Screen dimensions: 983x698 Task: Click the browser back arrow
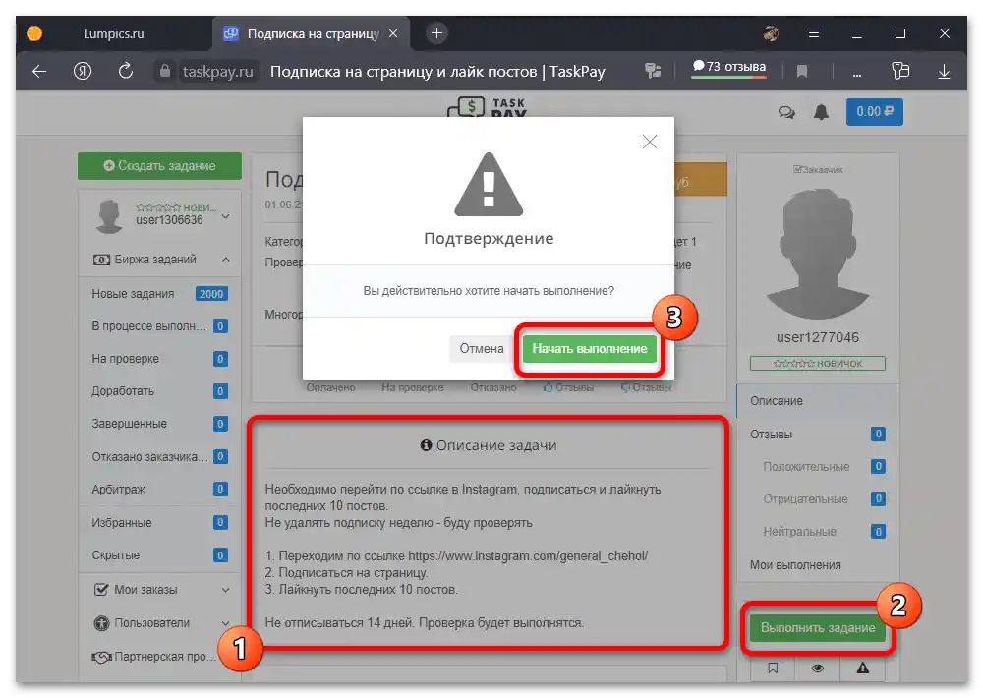click(x=39, y=72)
